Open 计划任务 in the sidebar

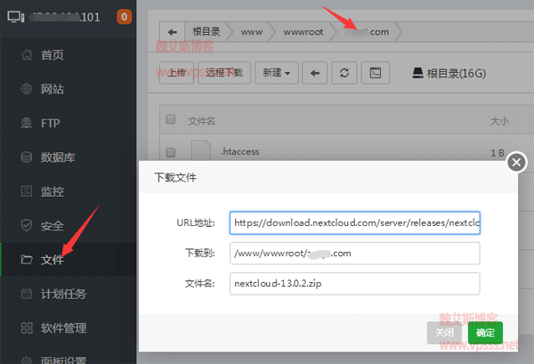pyautogui.click(x=63, y=294)
